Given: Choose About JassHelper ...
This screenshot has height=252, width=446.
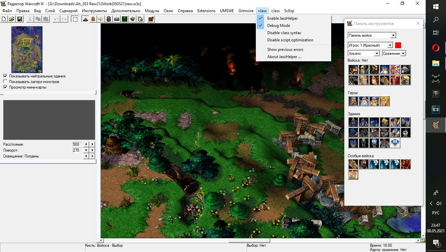Looking at the screenshot, I should point(294,57).
